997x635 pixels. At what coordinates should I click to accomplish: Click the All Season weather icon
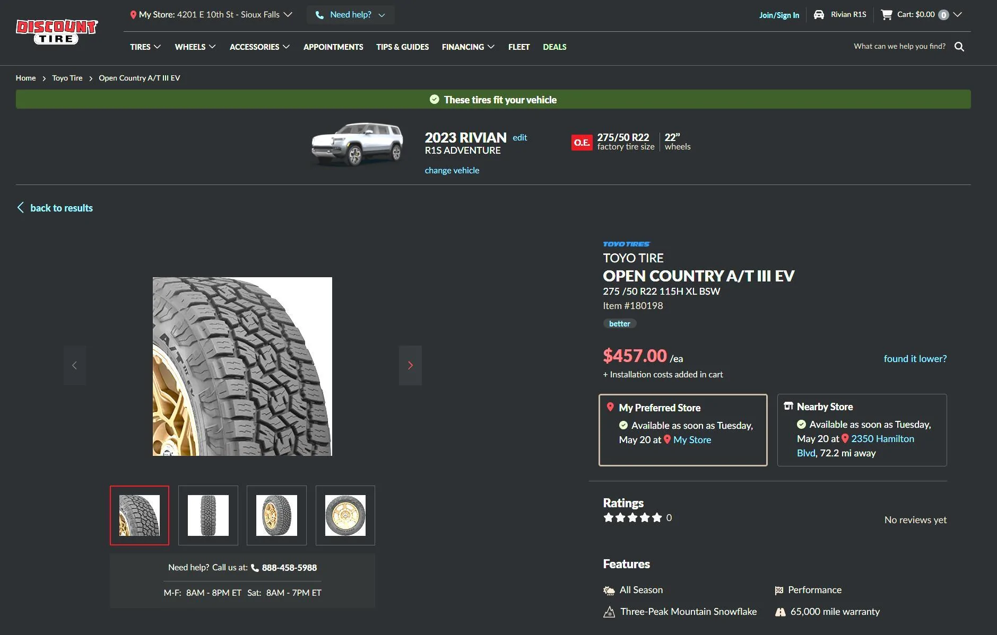point(609,590)
